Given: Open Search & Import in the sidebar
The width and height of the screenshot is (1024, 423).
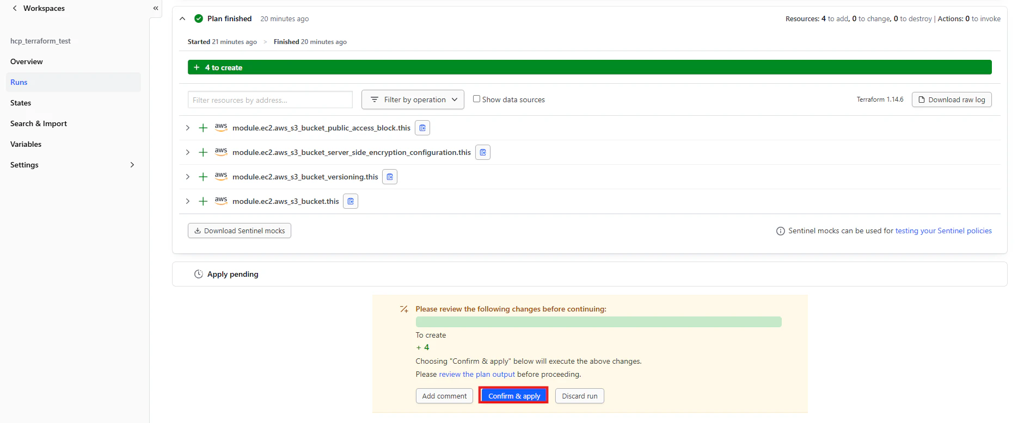Looking at the screenshot, I should 39,123.
